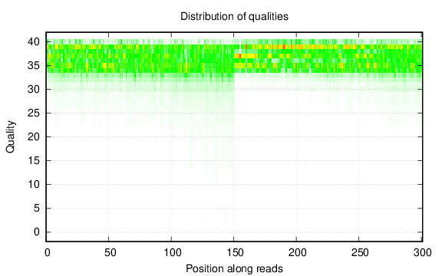Click the 35 tick label on y-axis

click(x=34, y=66)
